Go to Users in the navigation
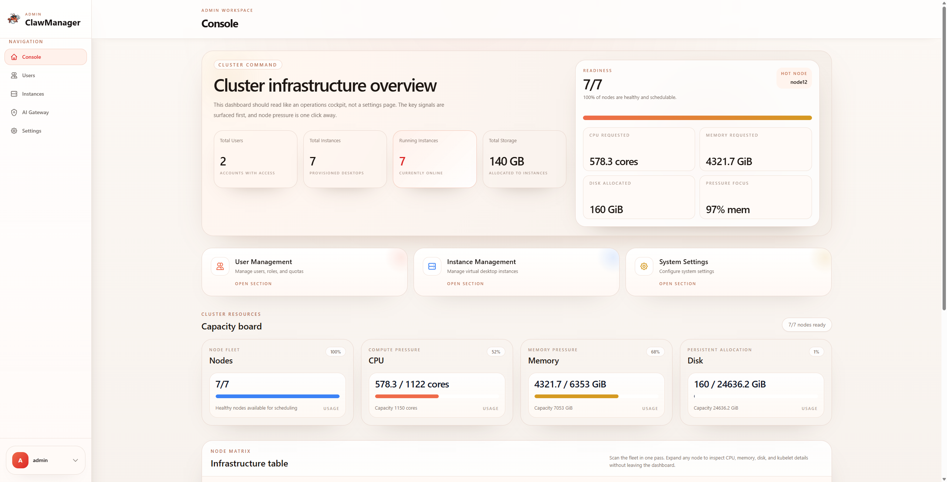The image size is (947, 482). point(46,75)
